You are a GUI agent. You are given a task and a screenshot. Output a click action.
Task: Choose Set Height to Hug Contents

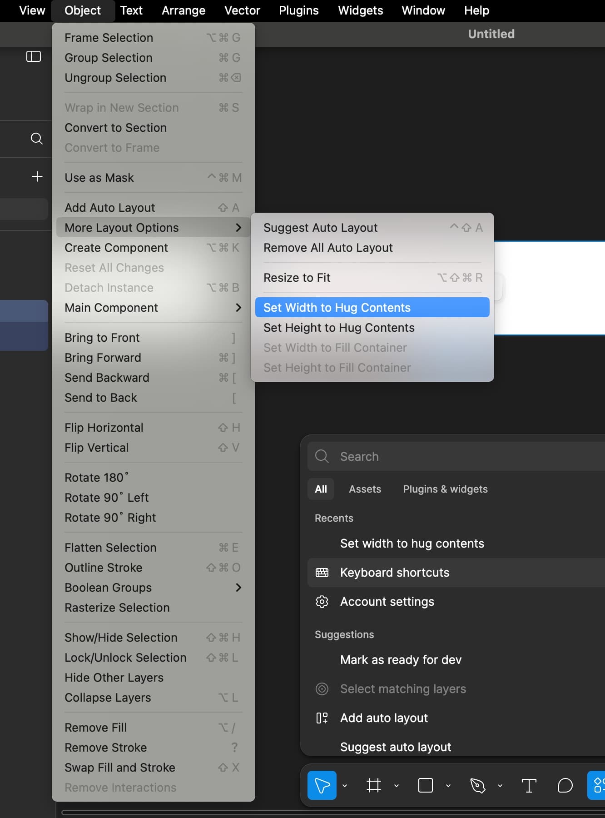coord(372,328)
